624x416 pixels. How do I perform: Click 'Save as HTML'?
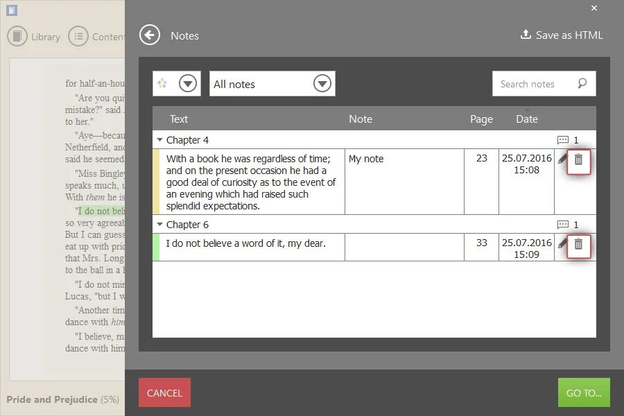pos(562,35)
